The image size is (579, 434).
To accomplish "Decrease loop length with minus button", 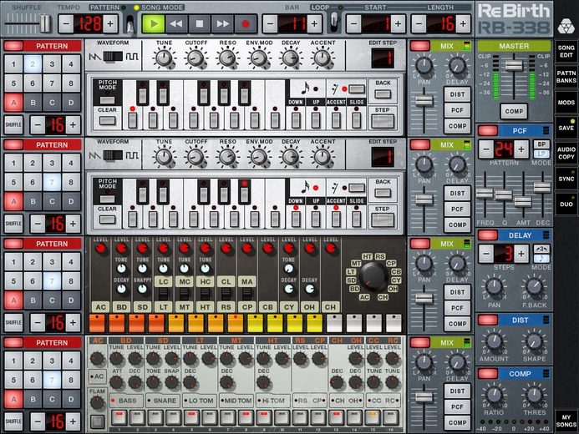I will 419,24.
